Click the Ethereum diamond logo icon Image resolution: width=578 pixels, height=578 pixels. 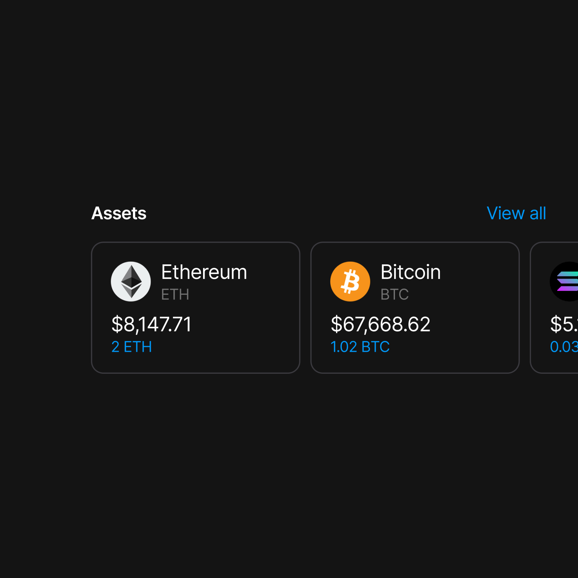(131, 282)
